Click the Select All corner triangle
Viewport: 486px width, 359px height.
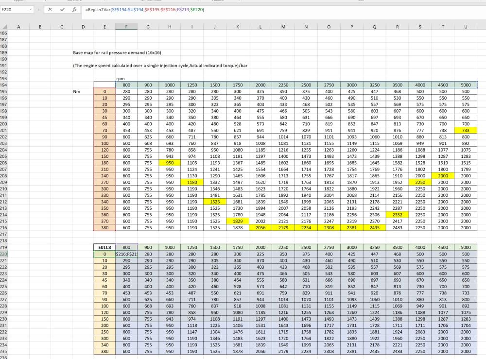tap(5, 27)
